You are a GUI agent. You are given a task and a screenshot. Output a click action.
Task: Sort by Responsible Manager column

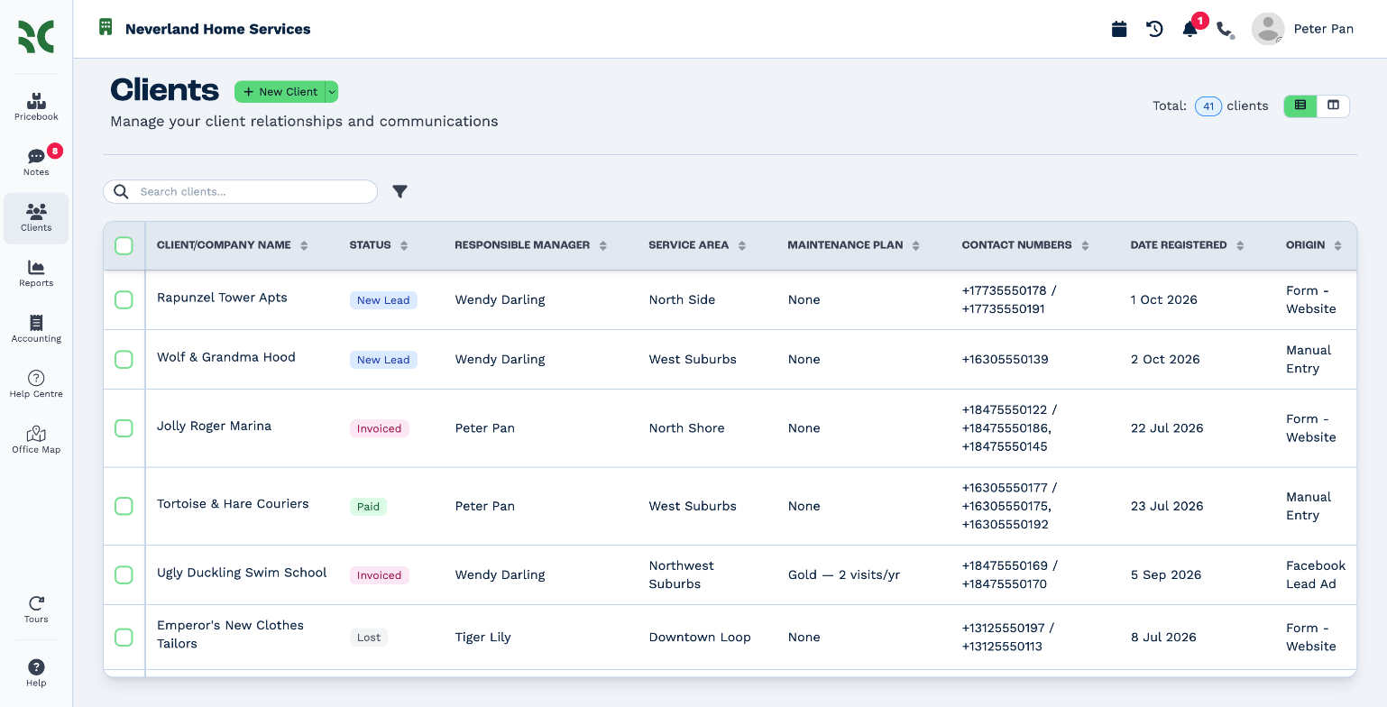(x=603, y=245)
